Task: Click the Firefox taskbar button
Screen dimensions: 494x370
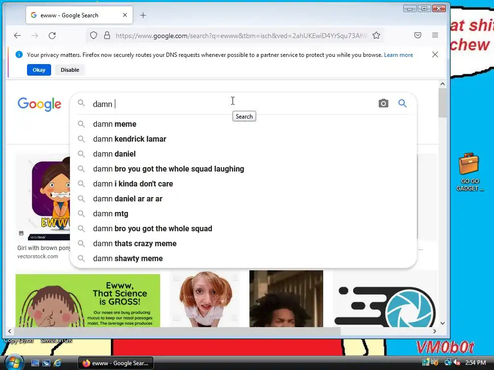Action: pos(116,363)
